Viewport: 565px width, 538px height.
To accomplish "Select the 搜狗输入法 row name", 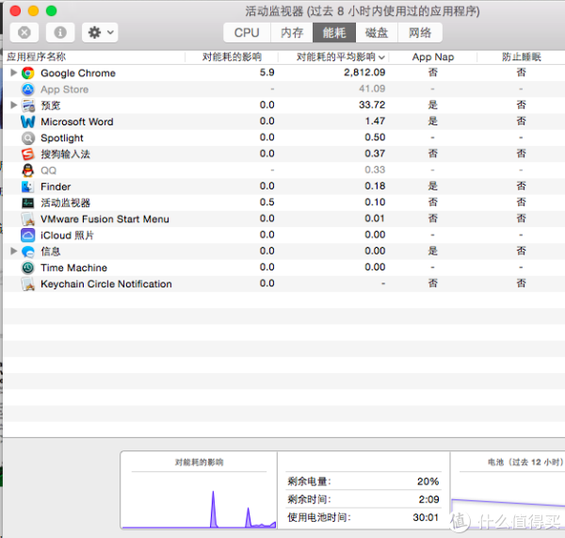I will (65, 155).
